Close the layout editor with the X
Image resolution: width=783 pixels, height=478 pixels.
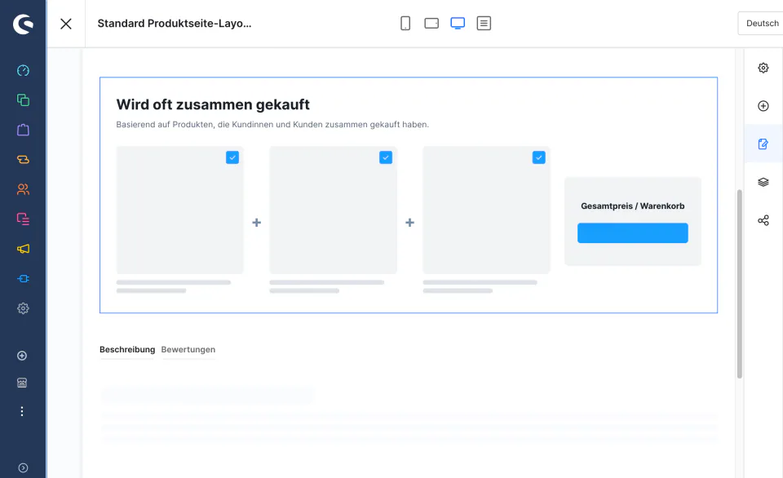(x=66, y=24)
